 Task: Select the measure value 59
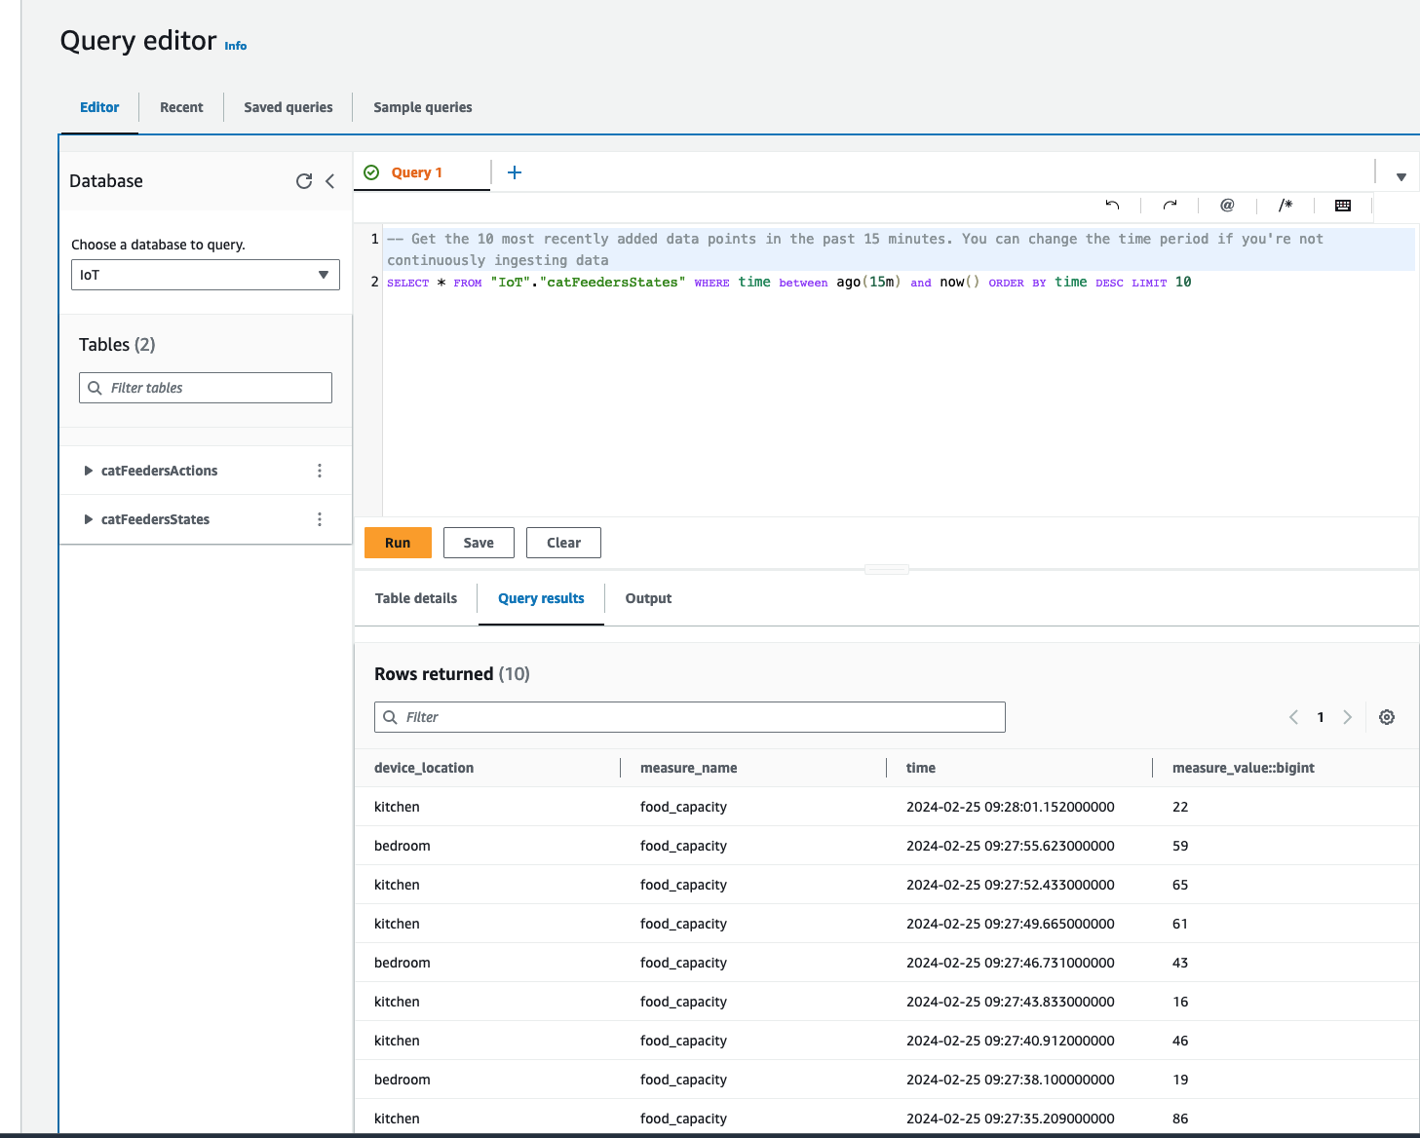click(x=1180, y=846)
